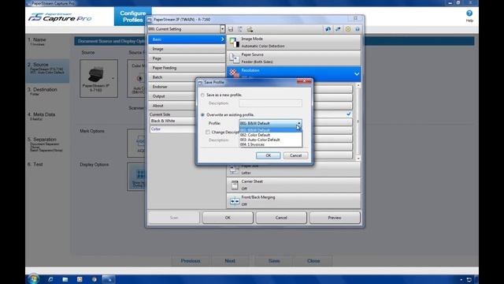Click the Resolution checkered icon
Viewport: 504px width, 284px height.
tap(235, 73)
